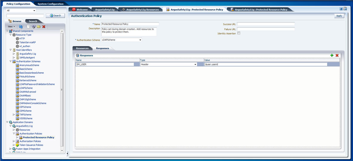
Task: Open the ArgusSafety11g Resources tab
Action: tap(141, 10)
